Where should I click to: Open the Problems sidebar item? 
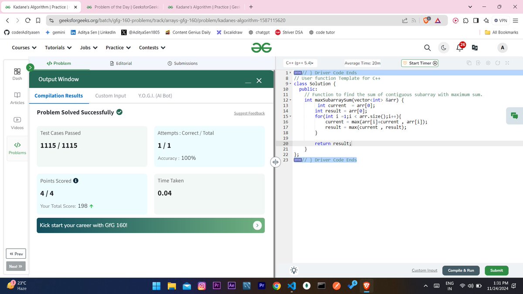point(17,148)
